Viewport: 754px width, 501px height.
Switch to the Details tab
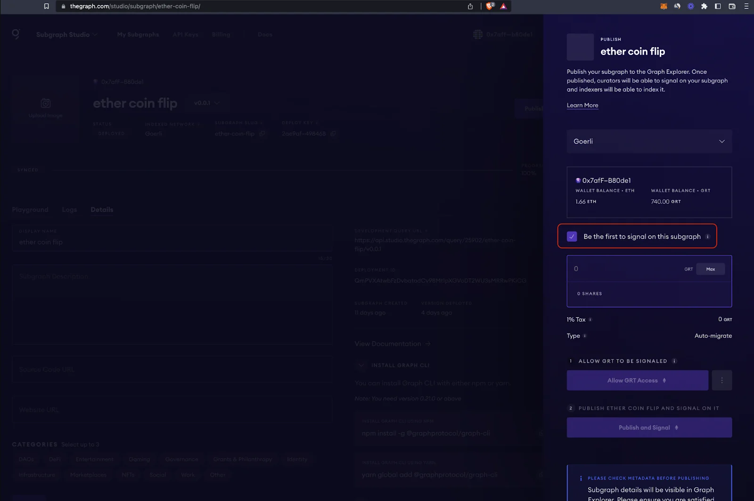pyautogui.click(x=102, y=209)
